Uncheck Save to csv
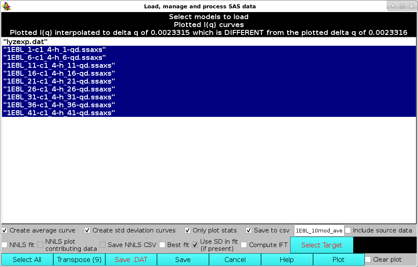 (249, 230)
